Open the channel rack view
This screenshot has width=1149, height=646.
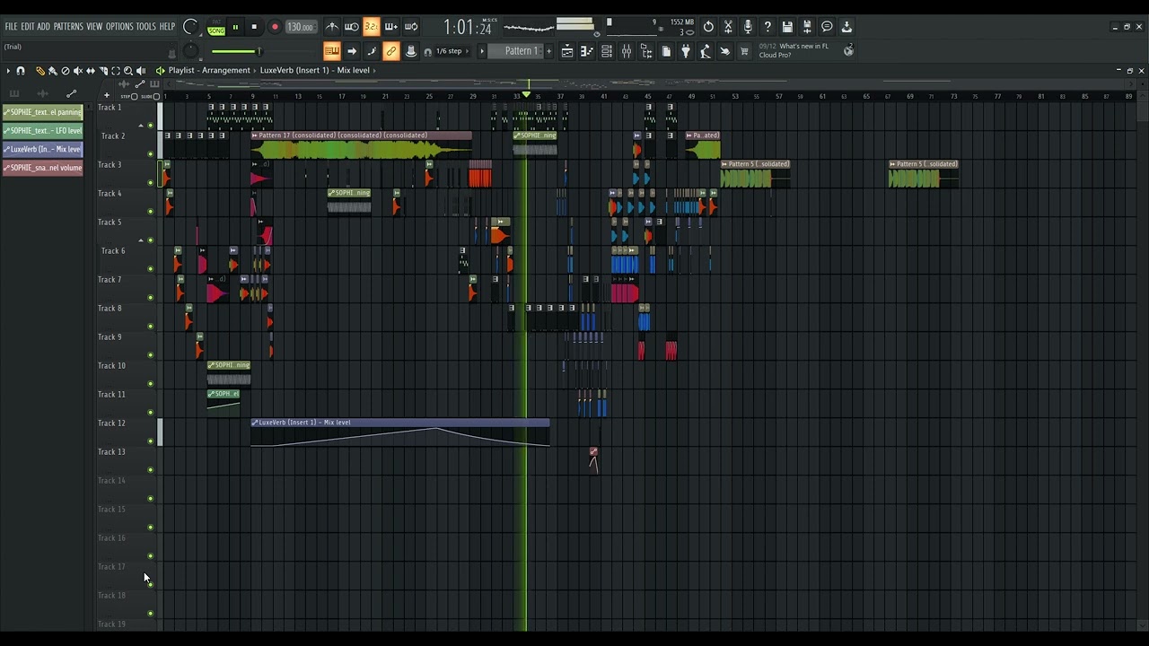pyautogui.click(x=607, y=51)
